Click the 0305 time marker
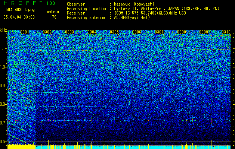235x149 pixels. click(114, 32)
